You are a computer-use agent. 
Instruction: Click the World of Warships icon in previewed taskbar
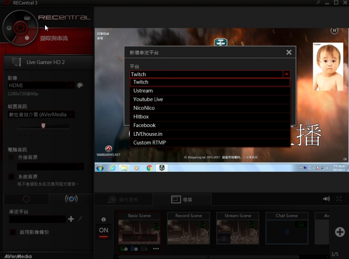[x=162, y=168]
